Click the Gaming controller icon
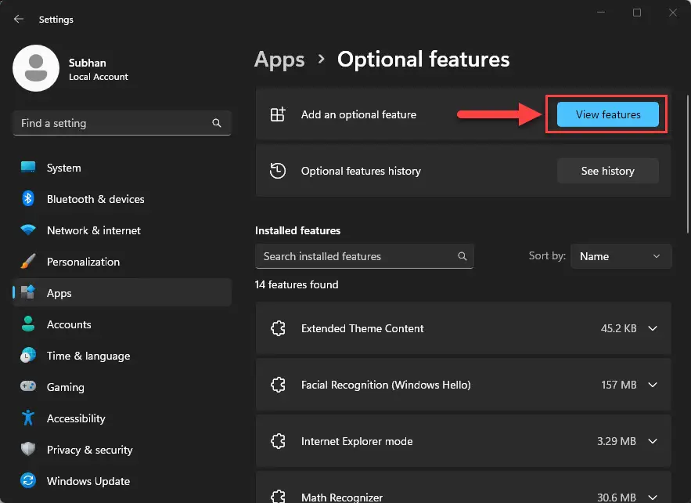The height and width of the screenshot is (503, 691). 28,386
